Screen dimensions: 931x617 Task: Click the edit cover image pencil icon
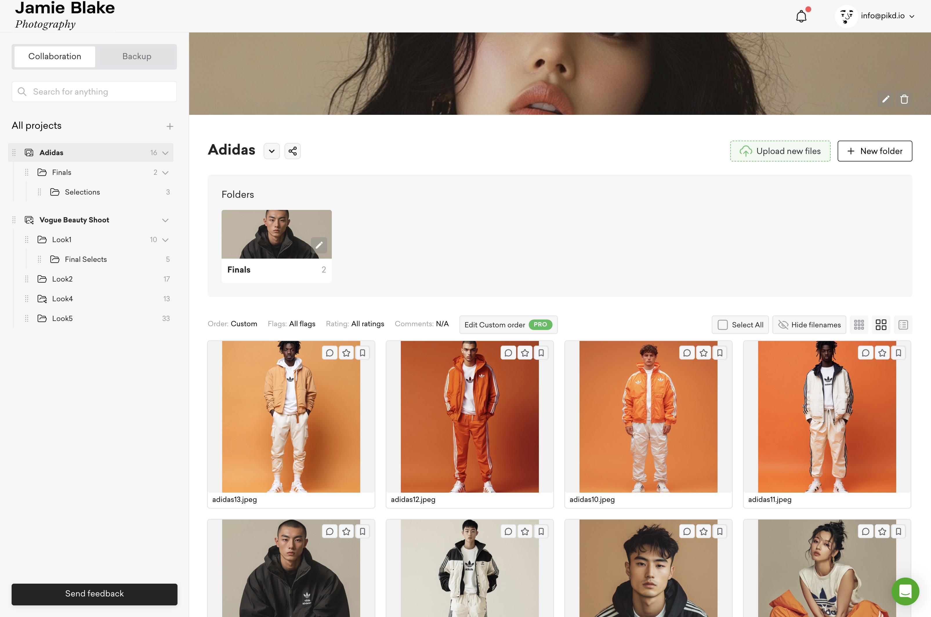886,99
